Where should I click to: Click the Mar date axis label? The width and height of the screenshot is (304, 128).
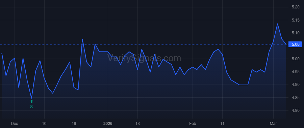pyautogui.click(x=273, y=123)
